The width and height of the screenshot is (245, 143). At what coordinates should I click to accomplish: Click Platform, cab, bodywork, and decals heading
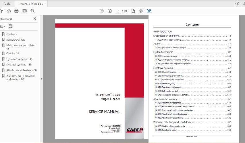[192, 122]
